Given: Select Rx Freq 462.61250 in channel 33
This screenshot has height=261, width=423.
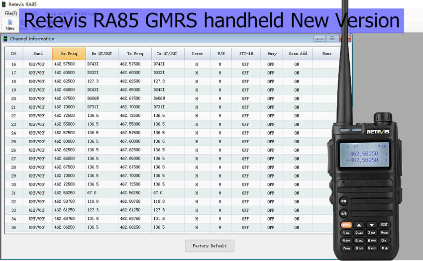Looking at the screenshot, I should (69, 210).
